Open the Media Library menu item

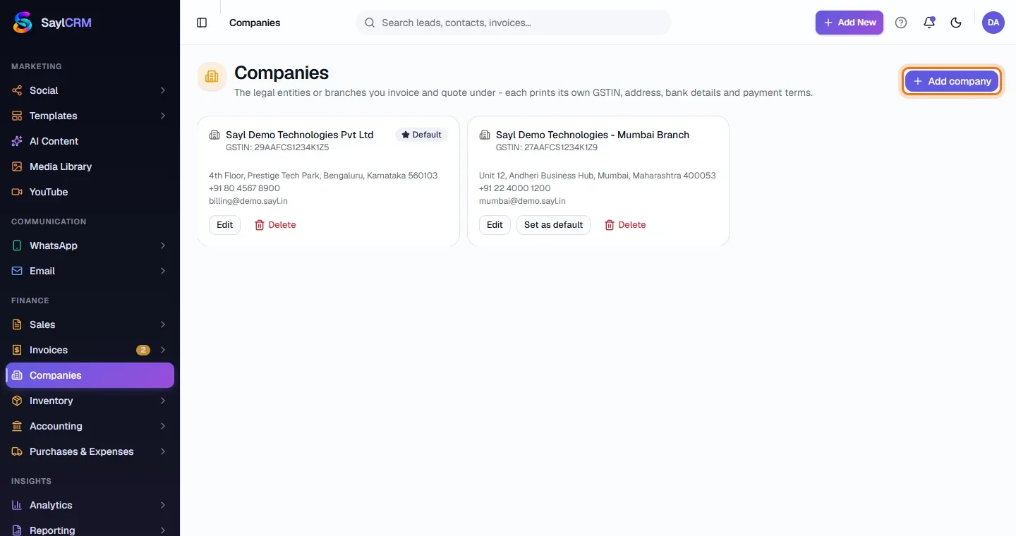[90, 166]
